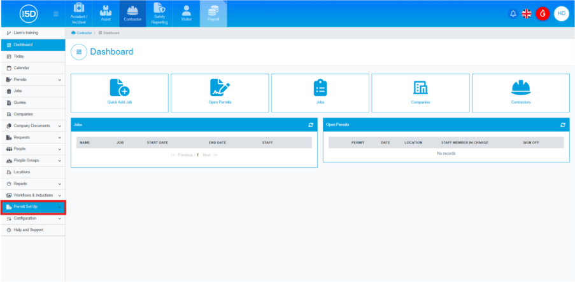Toggle the hamburger sidebar menu
This screenshot has height=282, width=575.
(56, 13)
